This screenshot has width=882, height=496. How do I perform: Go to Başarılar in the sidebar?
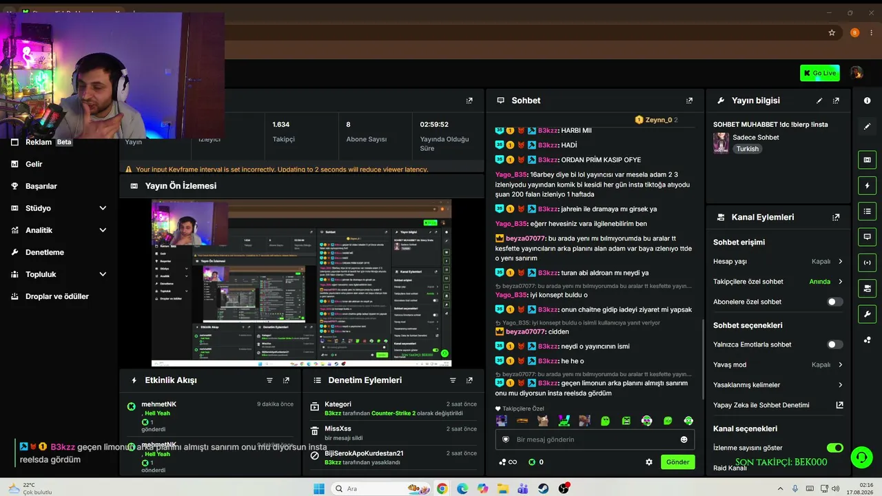click(41, 186)
